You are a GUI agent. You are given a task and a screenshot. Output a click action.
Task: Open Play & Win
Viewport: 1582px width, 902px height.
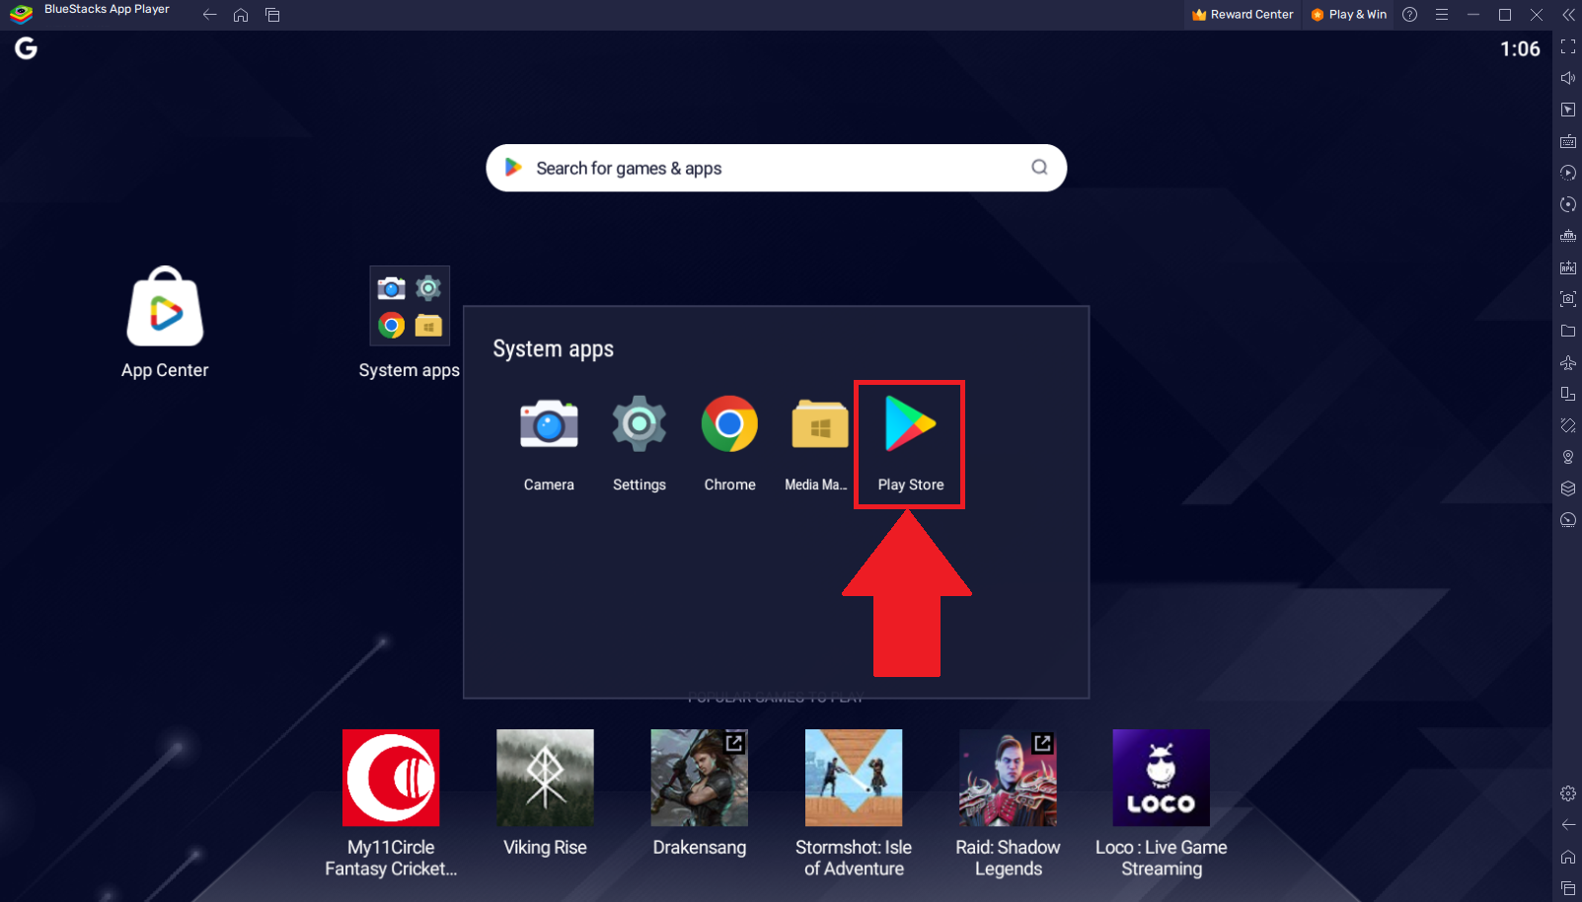(x=1348, y=15)
